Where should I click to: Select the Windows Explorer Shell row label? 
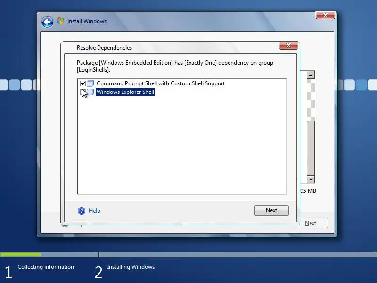click(x=125, y=92)
